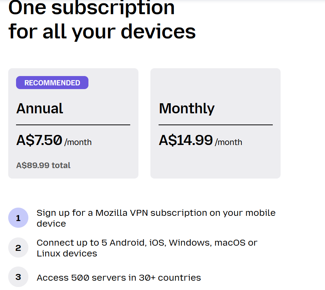This screenshot has width=325, height=290.
Task: Click the Annual plan title
Action: coord(40,108)
